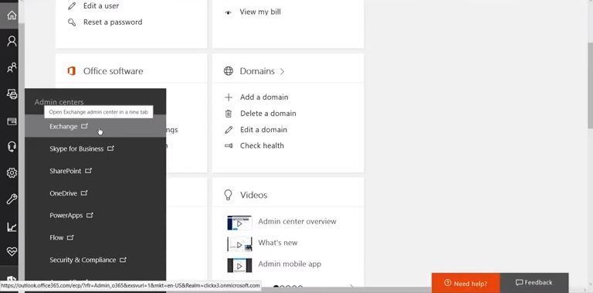Screen dimensions: 593x293
Task: Click the Office software heading
Action: [113, 71]
